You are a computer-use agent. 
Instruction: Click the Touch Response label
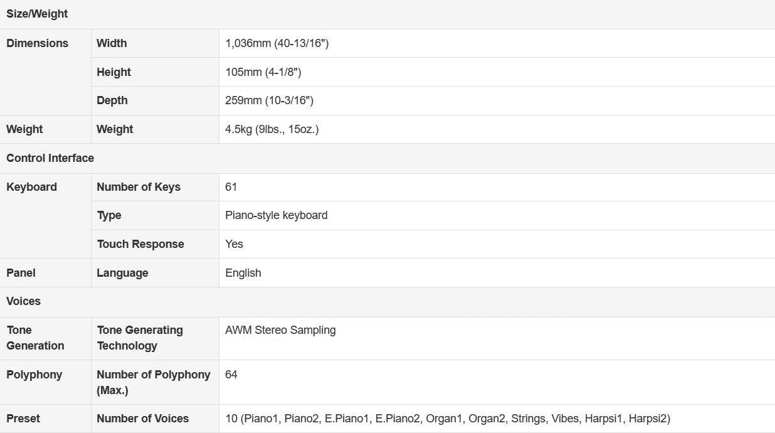click(140, 244)
